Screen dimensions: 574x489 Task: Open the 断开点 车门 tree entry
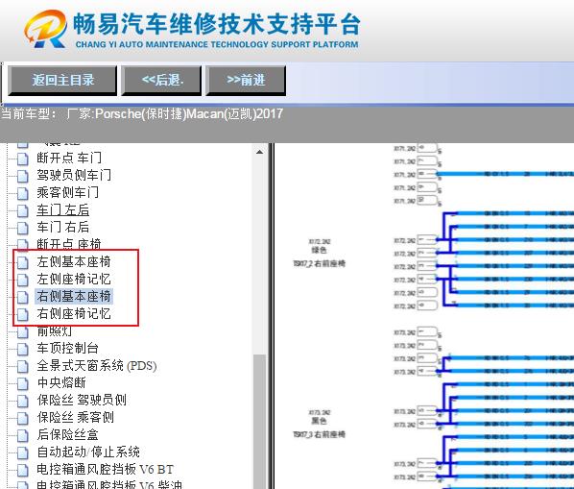pos(69,158)
